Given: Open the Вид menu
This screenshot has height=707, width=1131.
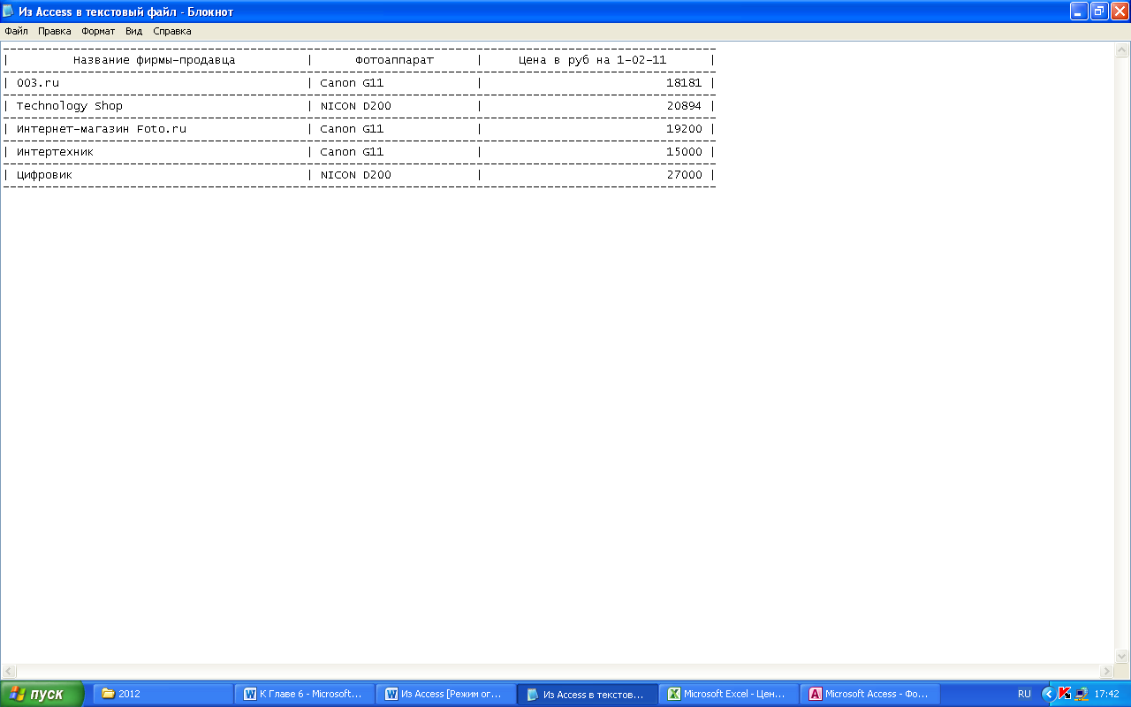Looking at the screenshot, I should click(x=133, y=31).
